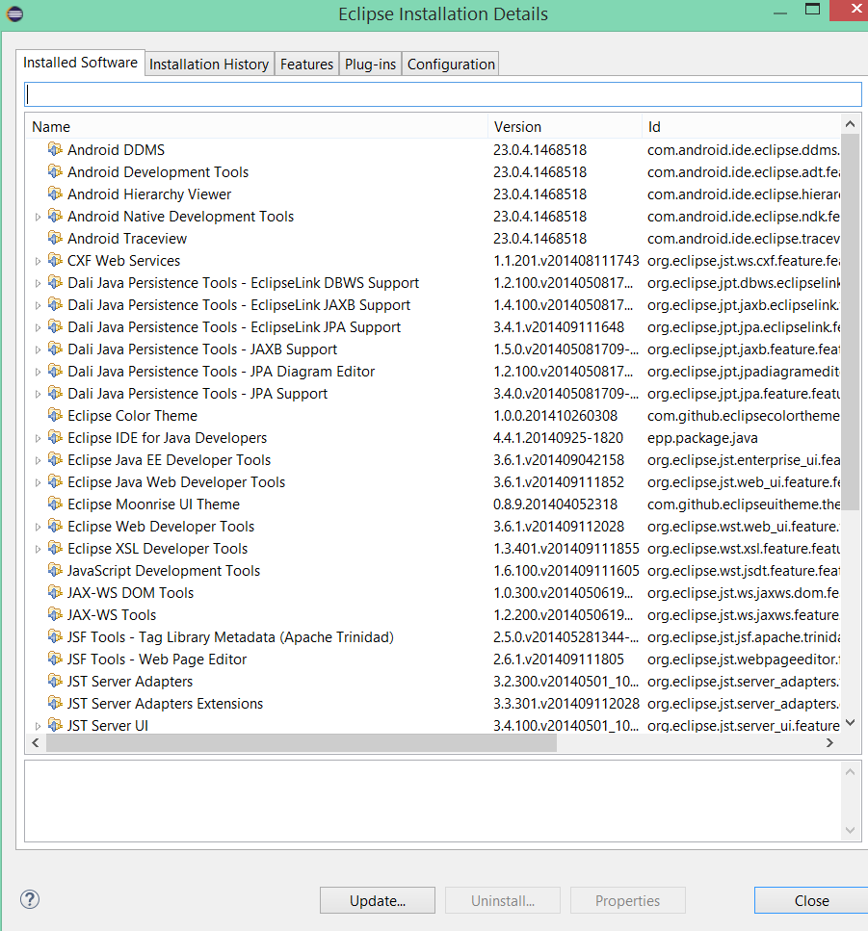Expand the JST Server UI node
Image resolution: width=868 pixels, height=931 pixels.
pos(38,726)
